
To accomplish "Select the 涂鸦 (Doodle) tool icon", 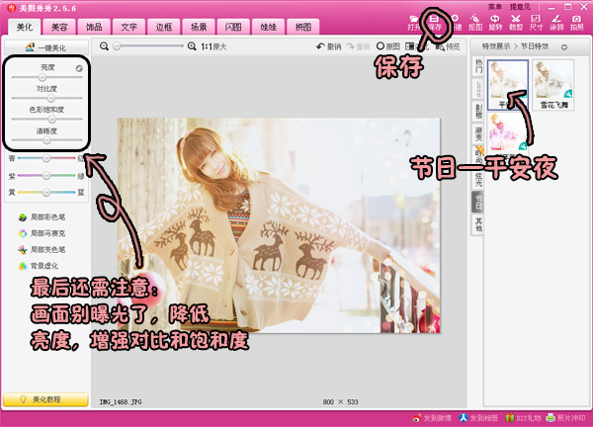I will tap(555, 22).
